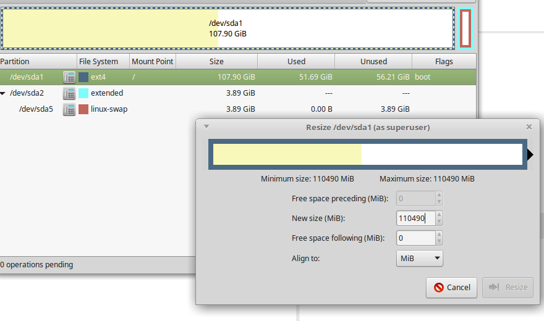The width and height of the screenshot is (544, 321).
Task: Click the right arrow handle on resize bar
Action: pos(530,154)
